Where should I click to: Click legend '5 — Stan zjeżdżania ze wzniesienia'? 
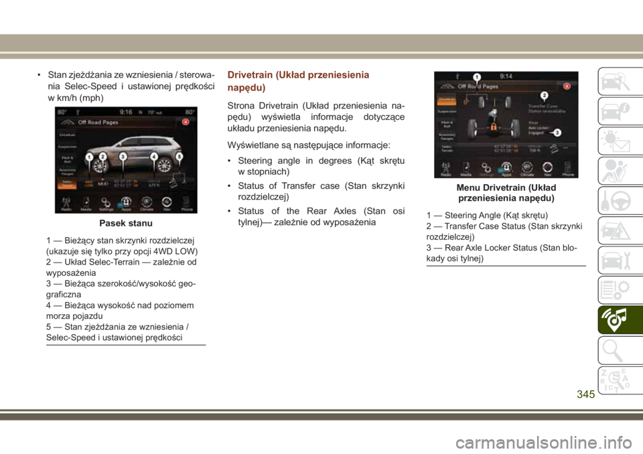click(117, 332)
